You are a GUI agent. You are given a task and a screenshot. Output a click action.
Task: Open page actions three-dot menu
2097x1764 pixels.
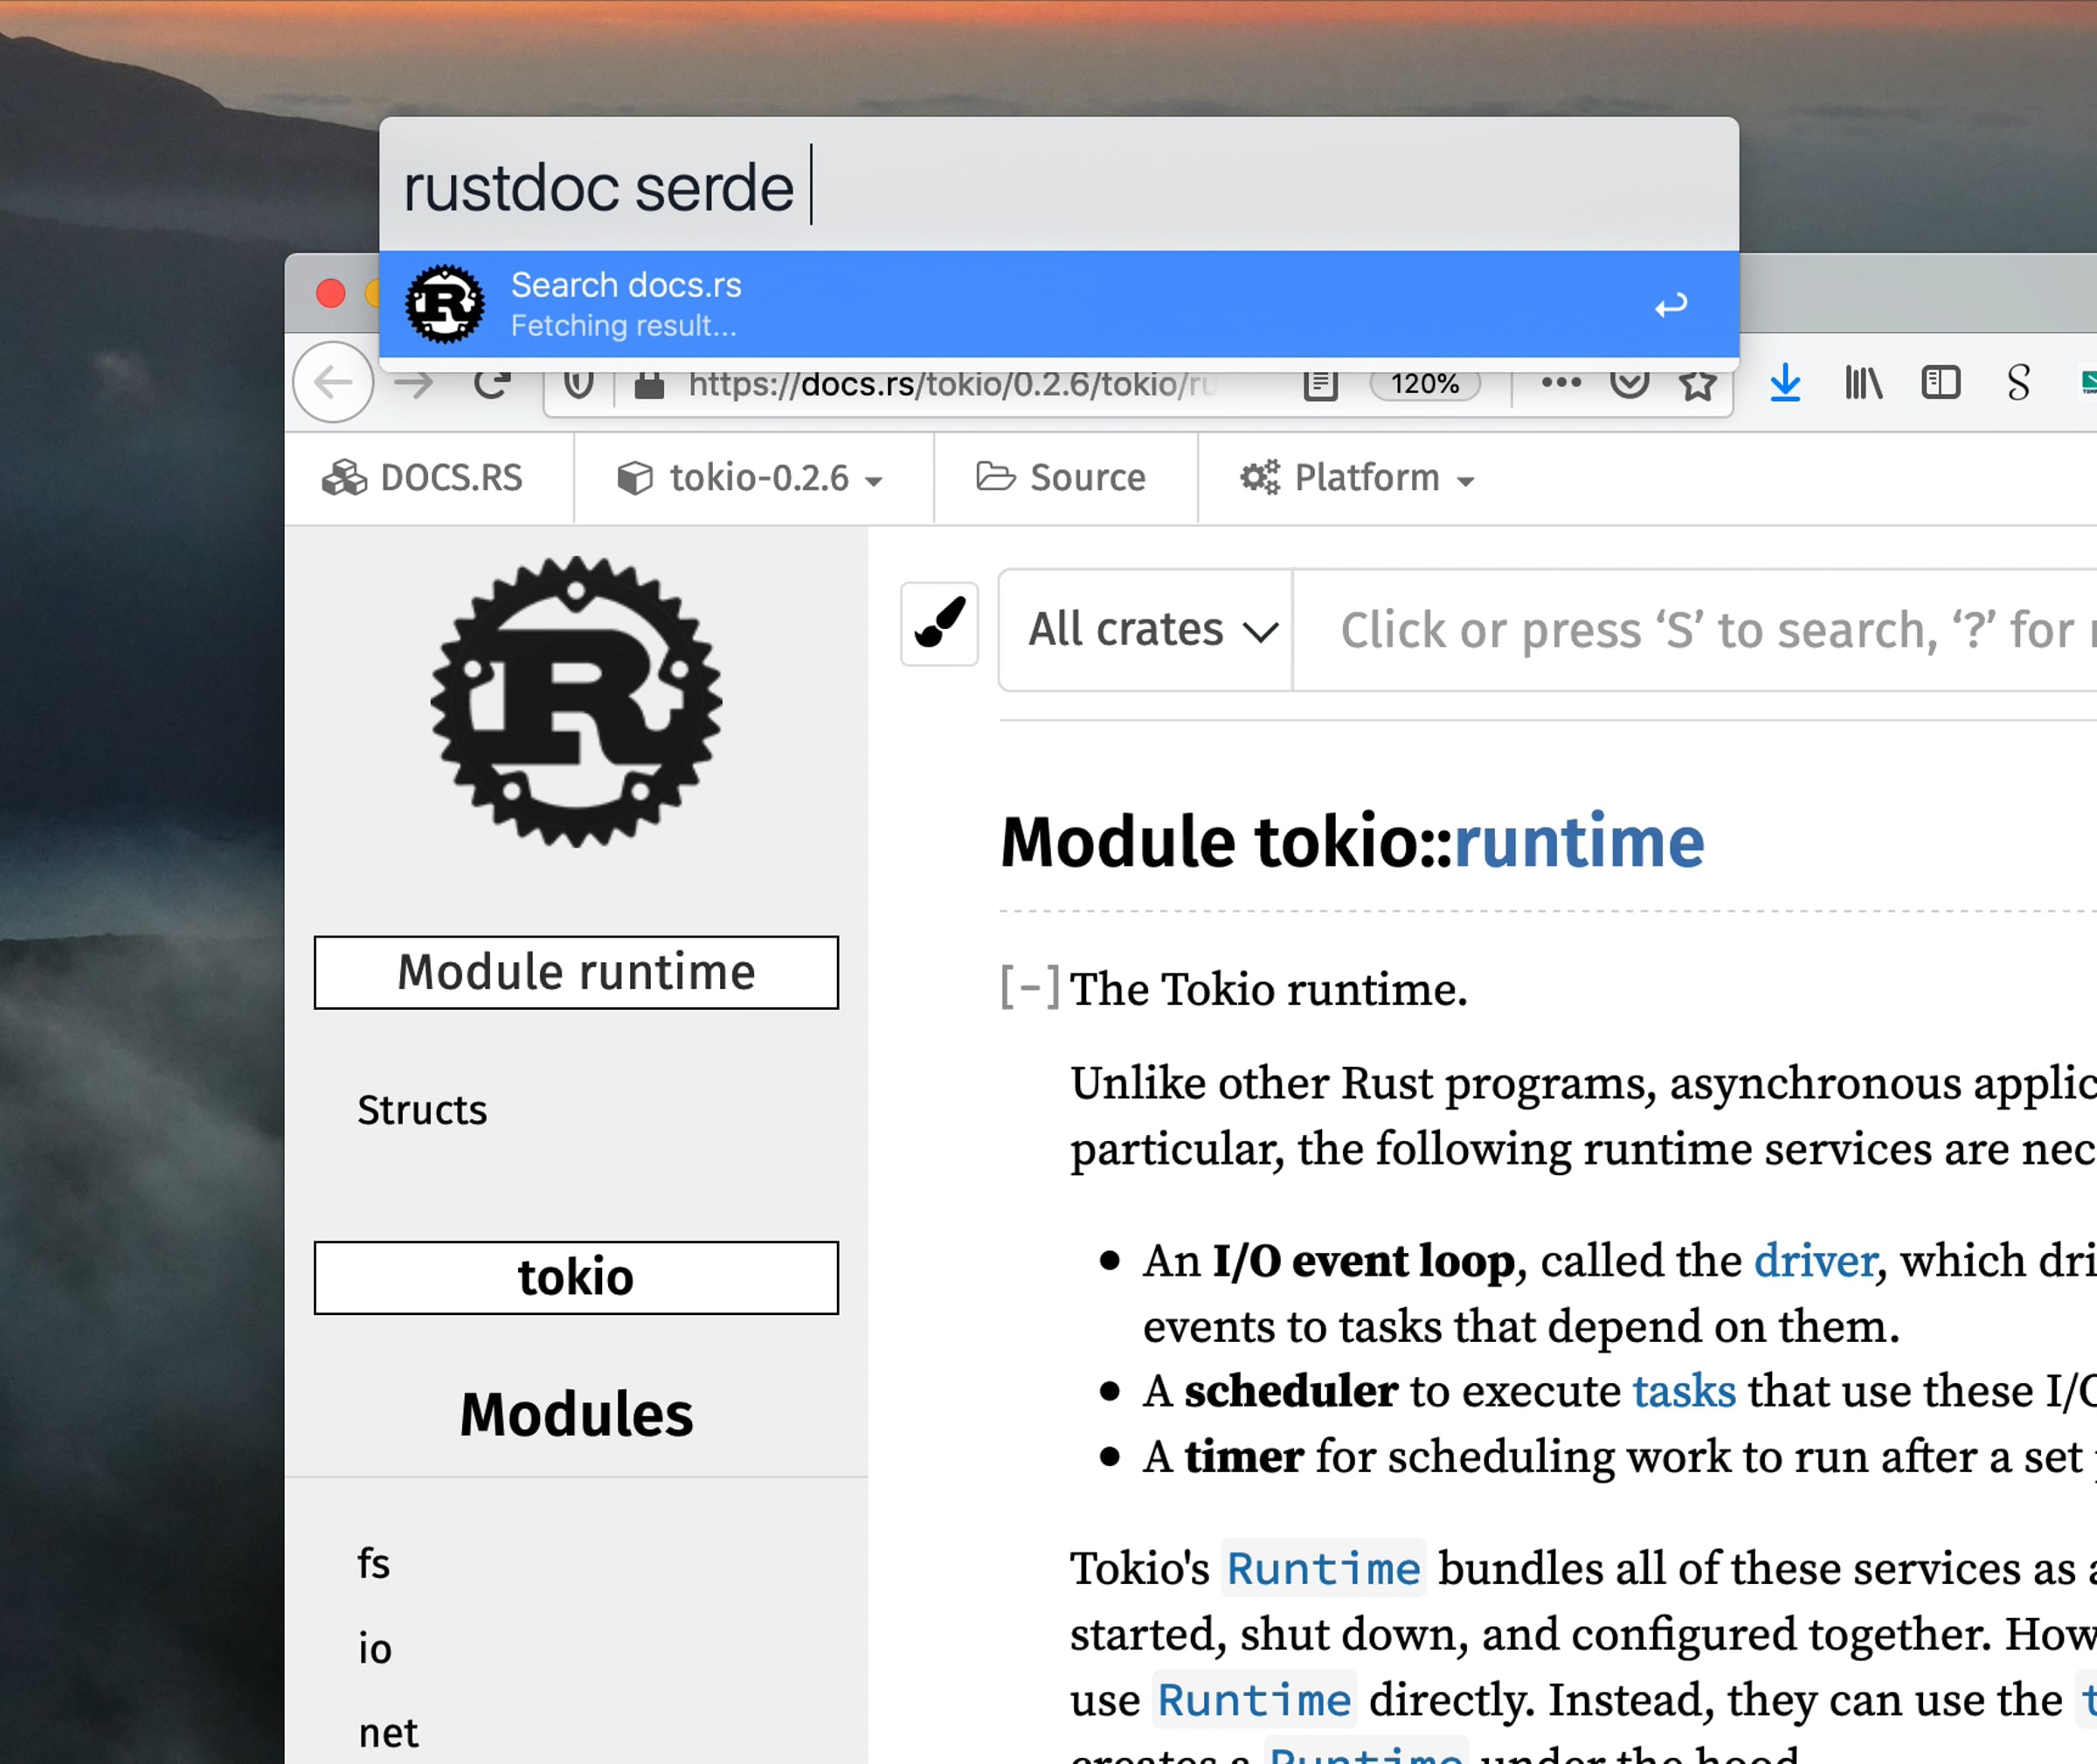(1561, 383)
